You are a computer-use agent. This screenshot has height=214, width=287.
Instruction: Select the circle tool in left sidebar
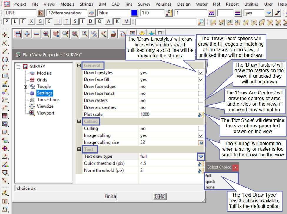pos(5,59)
